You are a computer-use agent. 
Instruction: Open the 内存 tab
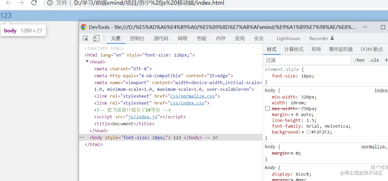[221, 38]
